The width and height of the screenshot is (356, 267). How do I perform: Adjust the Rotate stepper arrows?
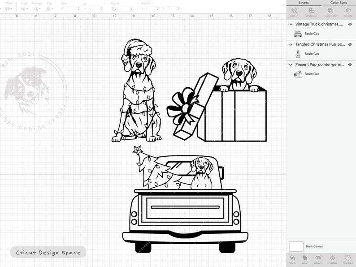coord(131,9)
